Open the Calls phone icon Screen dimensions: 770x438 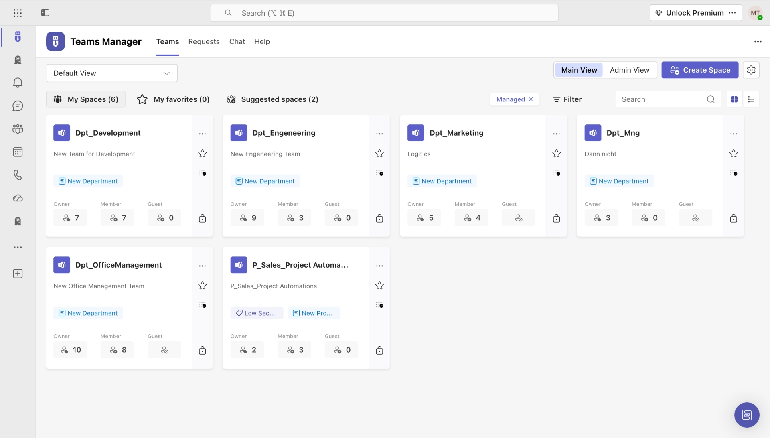pos(18,175)
